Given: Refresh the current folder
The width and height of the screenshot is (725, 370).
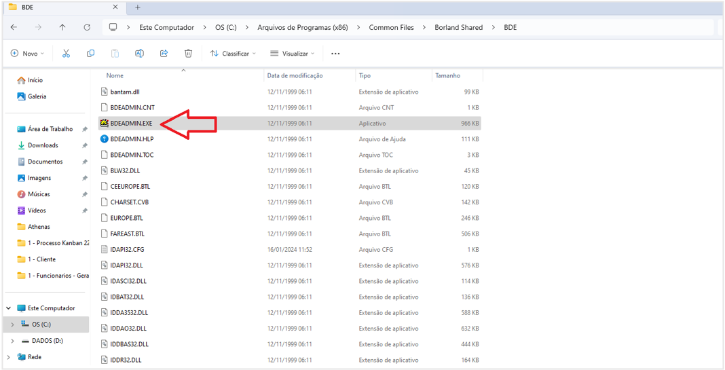Looking at the screenshot, I should point(87,27).
